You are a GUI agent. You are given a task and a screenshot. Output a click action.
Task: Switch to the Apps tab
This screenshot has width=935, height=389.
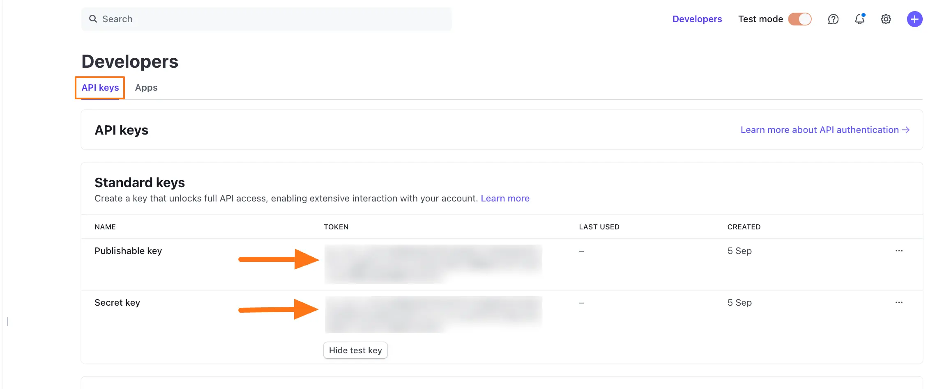(x=146, y=87)
